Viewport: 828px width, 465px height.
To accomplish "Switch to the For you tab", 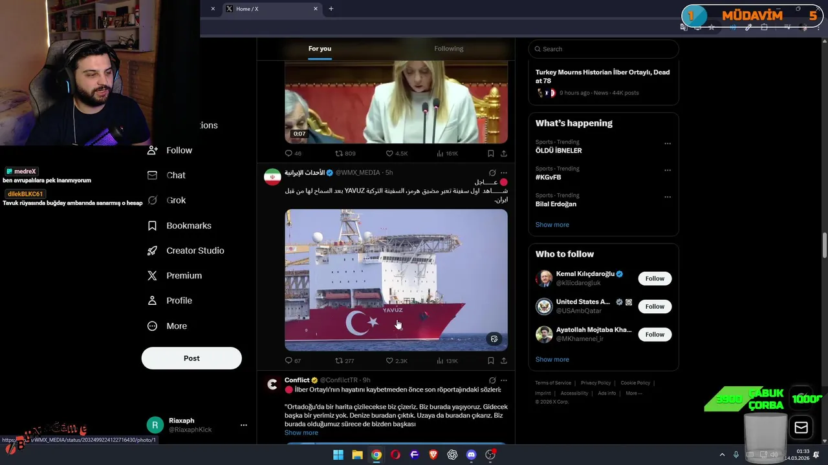I will (x=320, y=48).
